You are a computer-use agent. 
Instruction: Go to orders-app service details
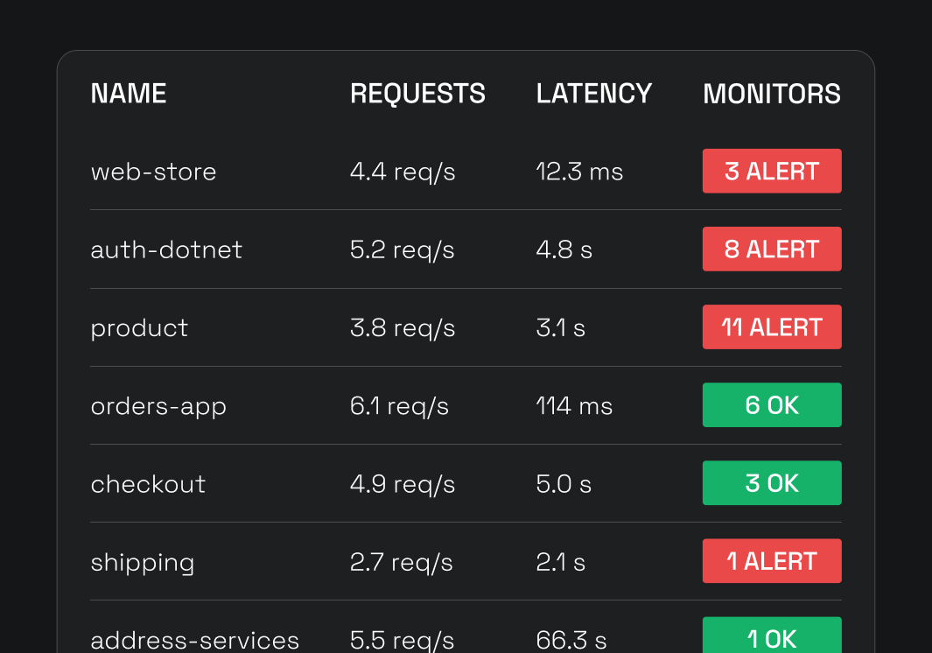click(158, 406)
